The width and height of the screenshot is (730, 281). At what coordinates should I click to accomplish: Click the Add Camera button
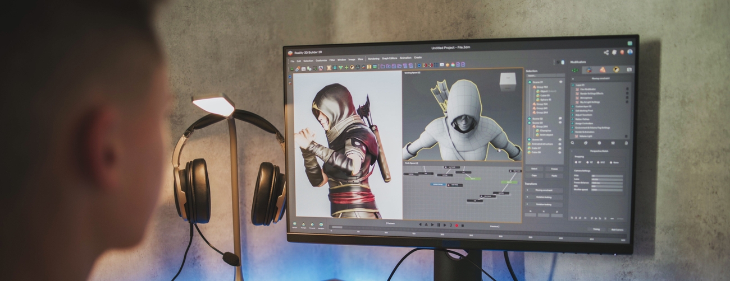[617, 230]
